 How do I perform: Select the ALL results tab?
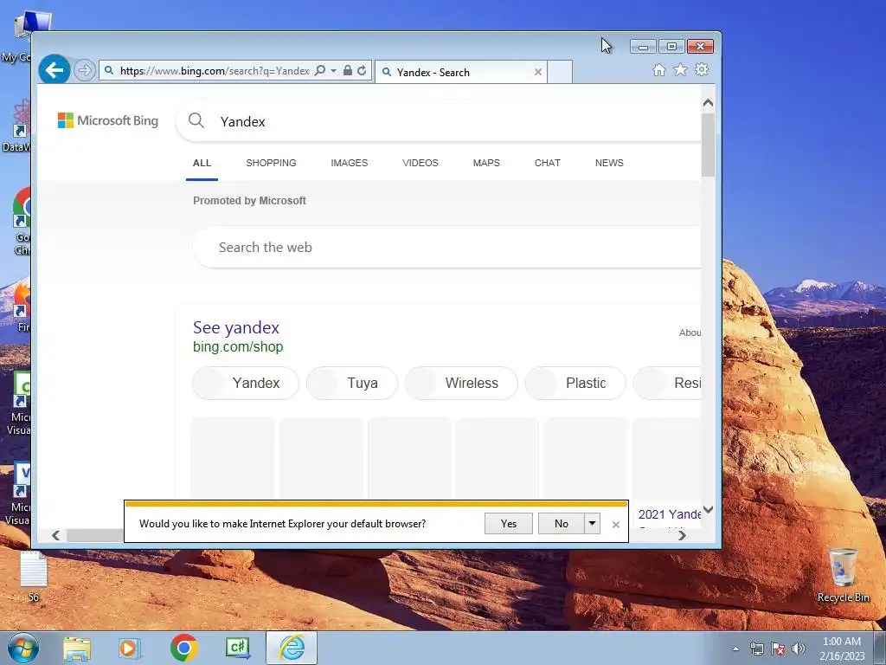202,163
